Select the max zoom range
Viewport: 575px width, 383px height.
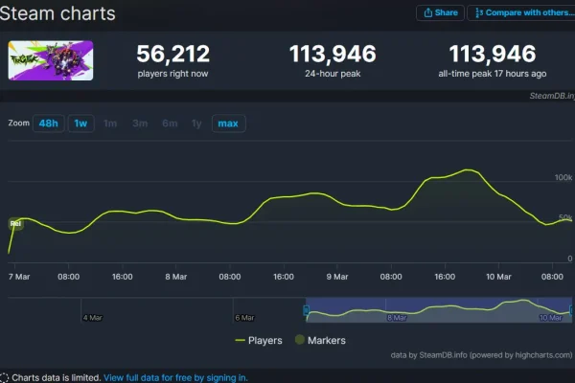228,124
